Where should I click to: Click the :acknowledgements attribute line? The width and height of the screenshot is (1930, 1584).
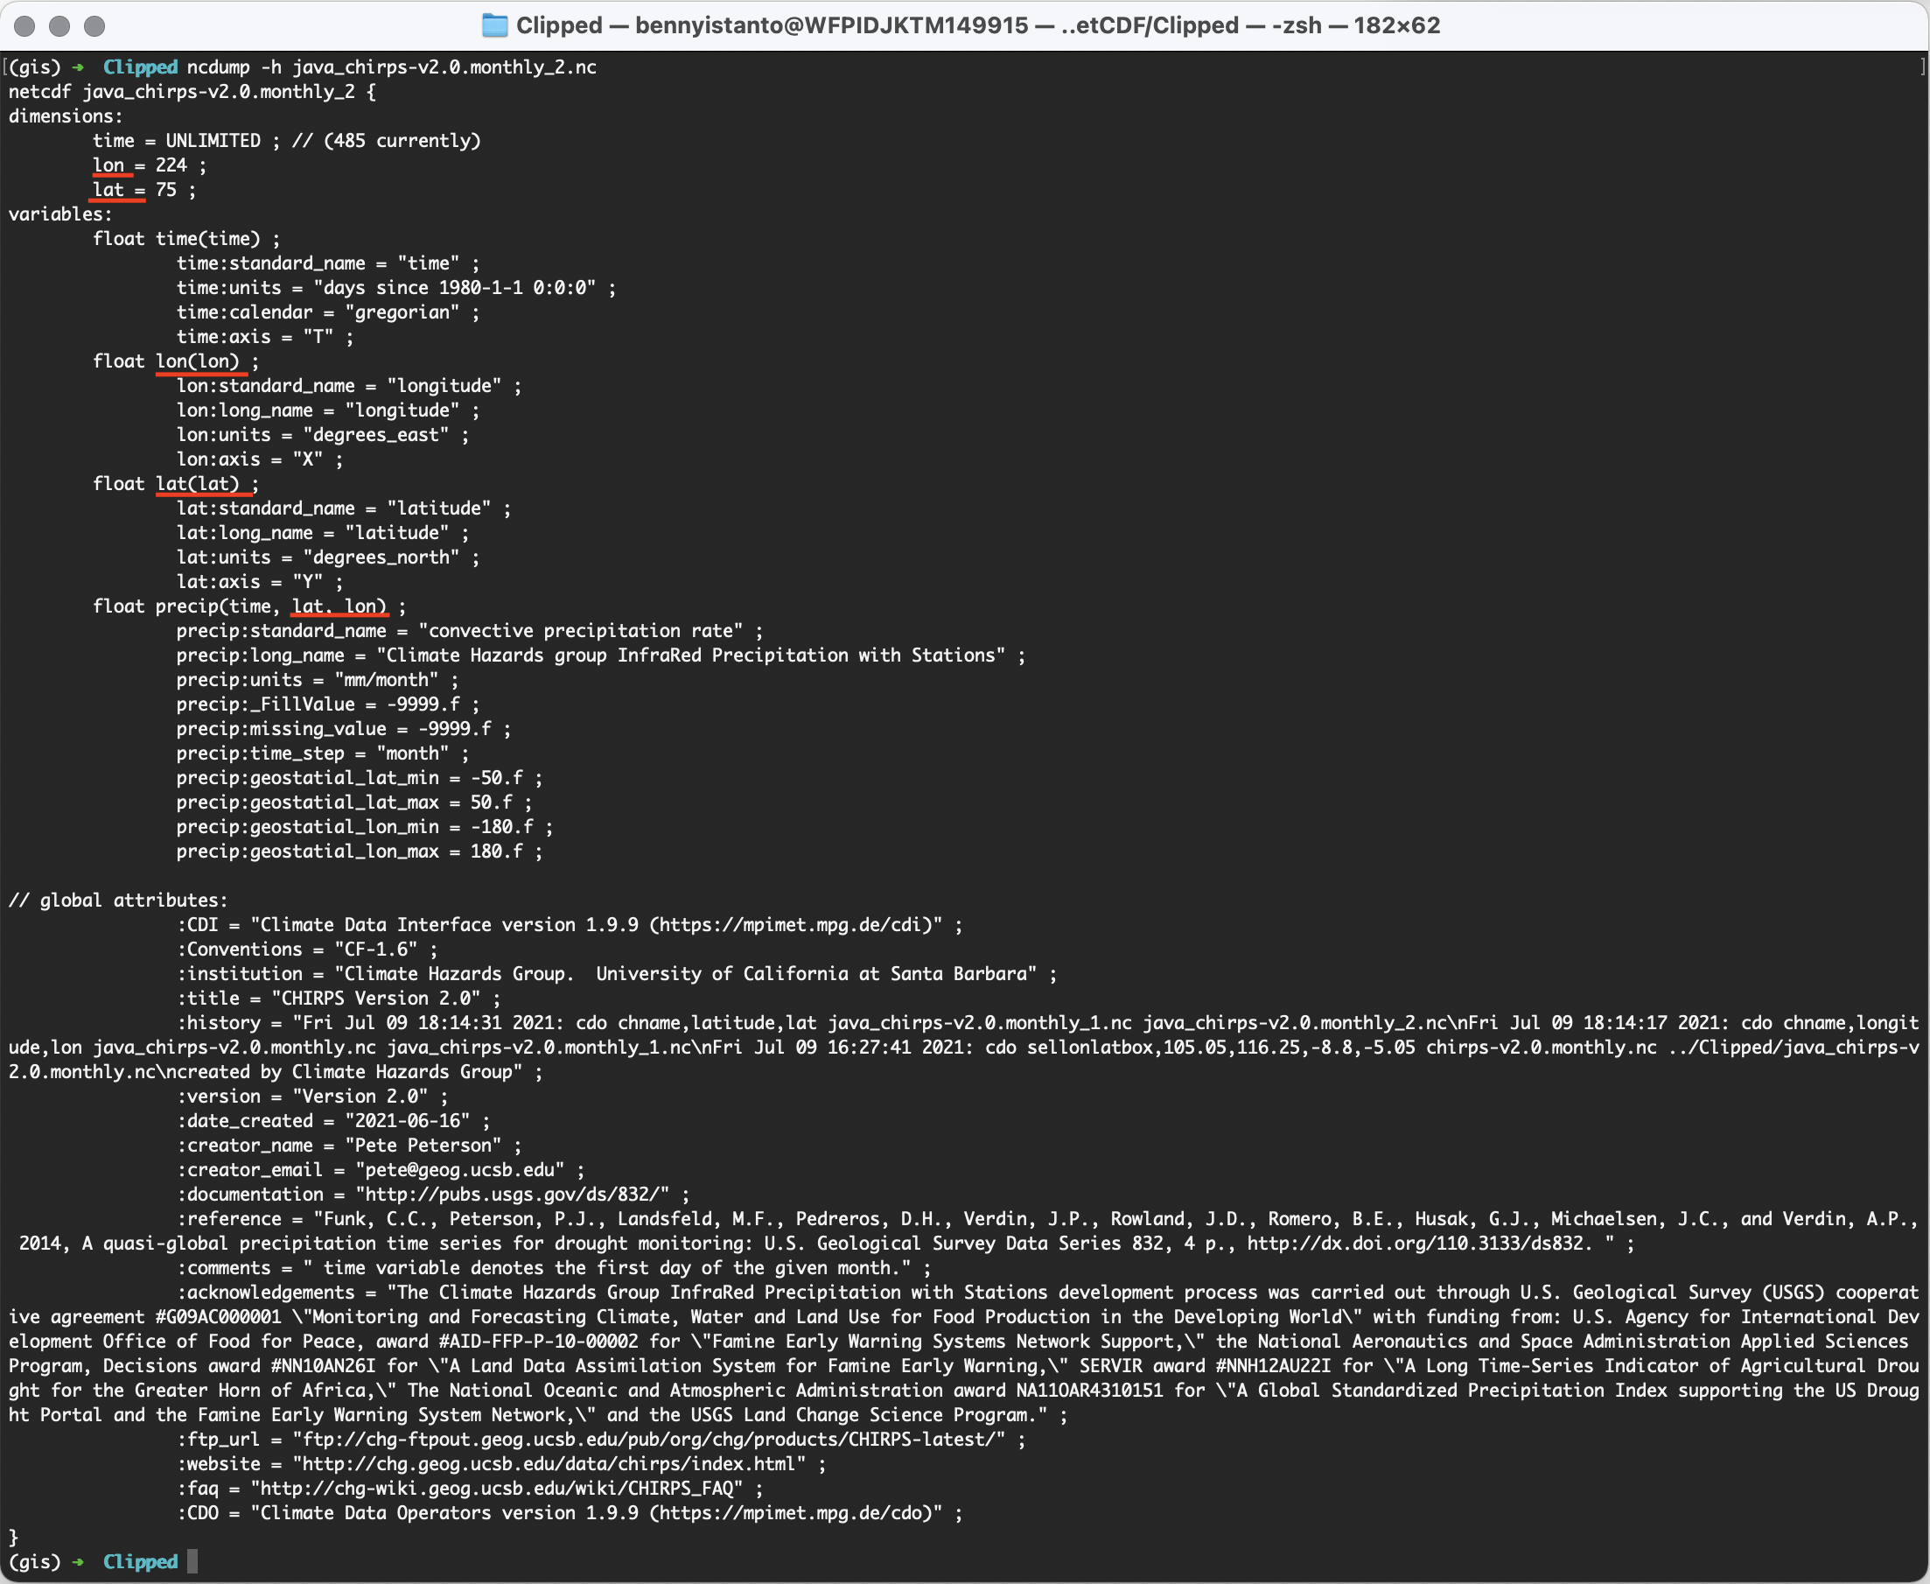click(x=964, y=1354)
